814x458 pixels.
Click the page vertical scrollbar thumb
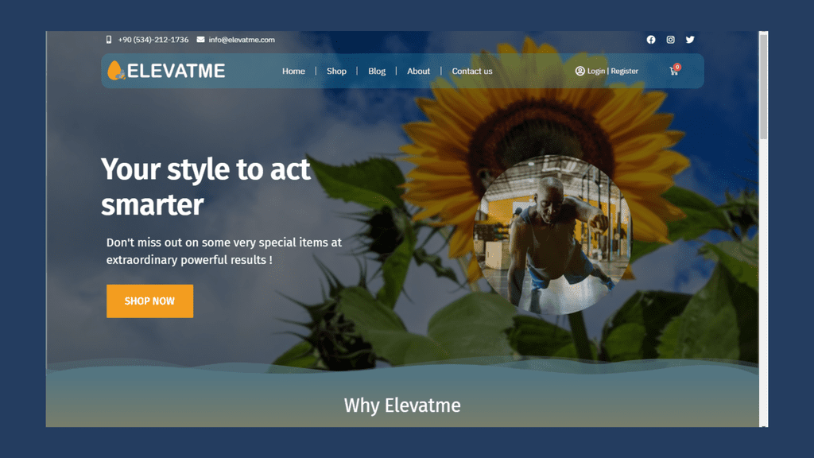tap(763, 87)
